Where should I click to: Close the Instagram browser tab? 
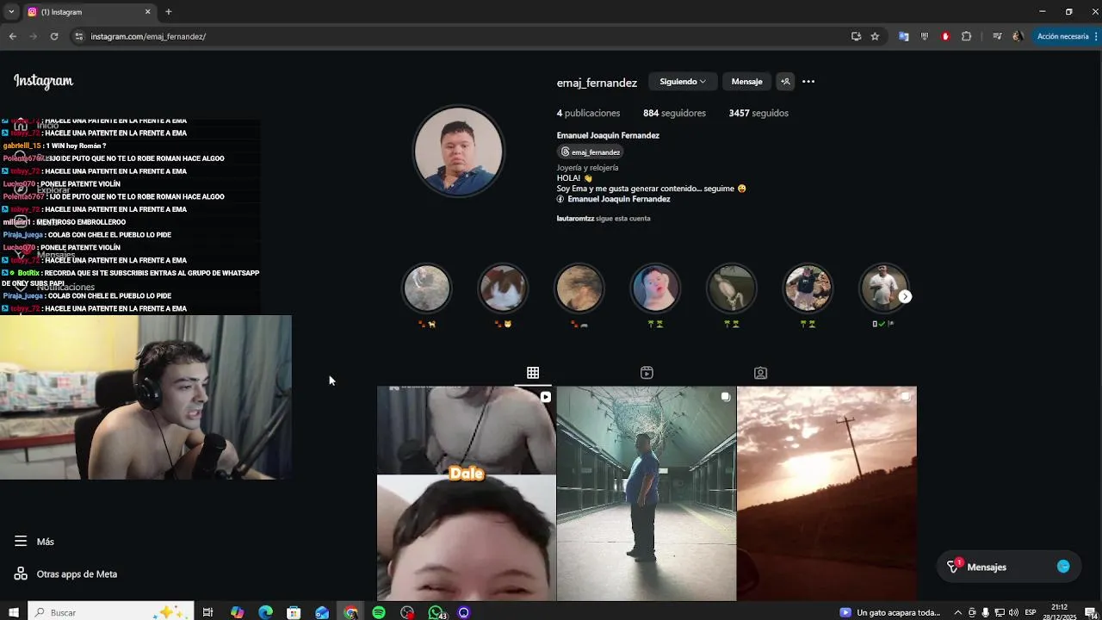(147, 12)
